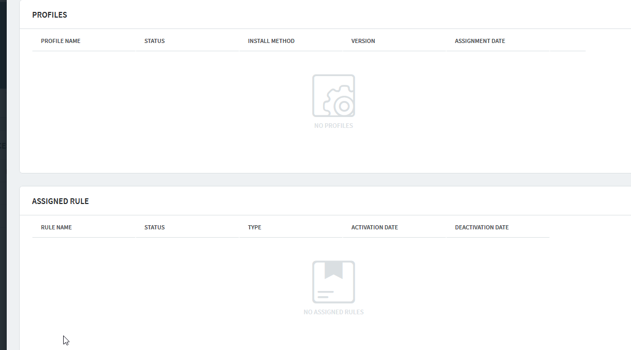This screenshot has width=631, height=350.
Task: Click the Assigned Rule section title
Action: (x=61, y=201)
